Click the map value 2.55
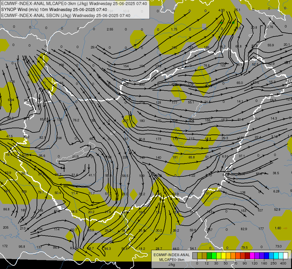This screenshot has height=269, width=292. click(110, 29)
